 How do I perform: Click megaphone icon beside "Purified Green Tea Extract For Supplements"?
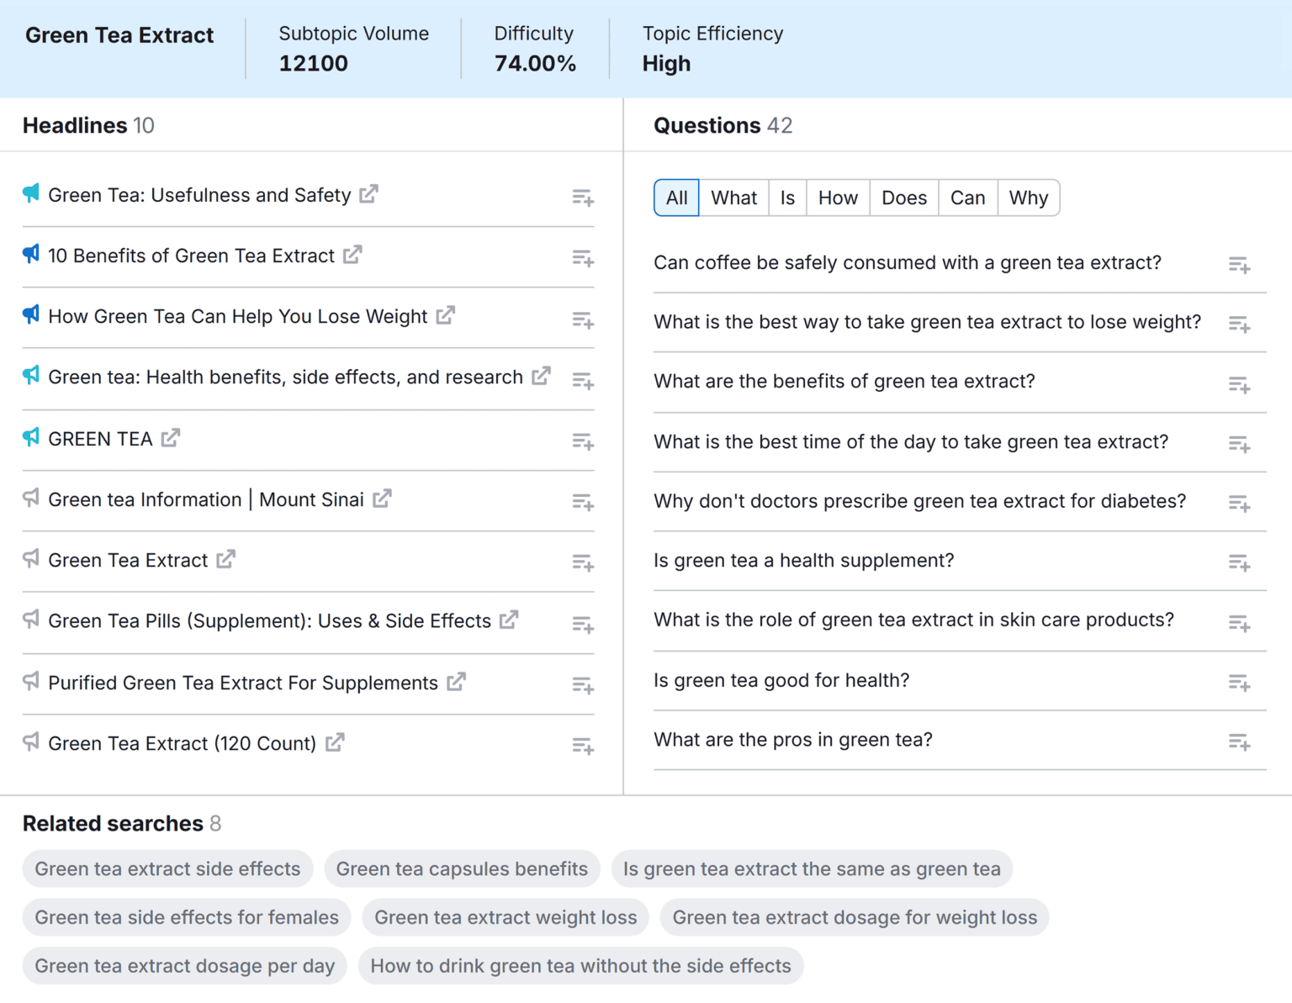click(x=30, y=681)
